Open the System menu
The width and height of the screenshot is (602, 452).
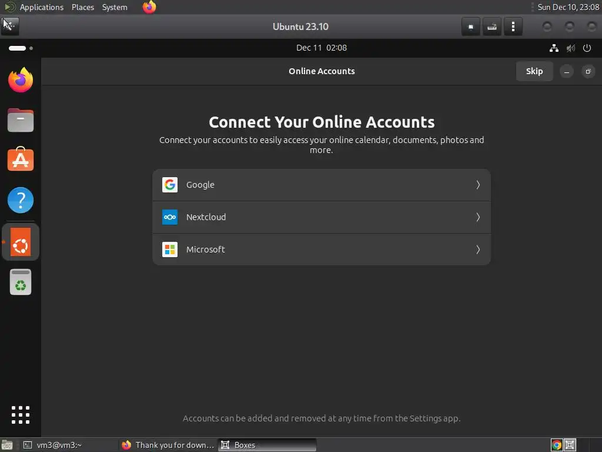115,7
